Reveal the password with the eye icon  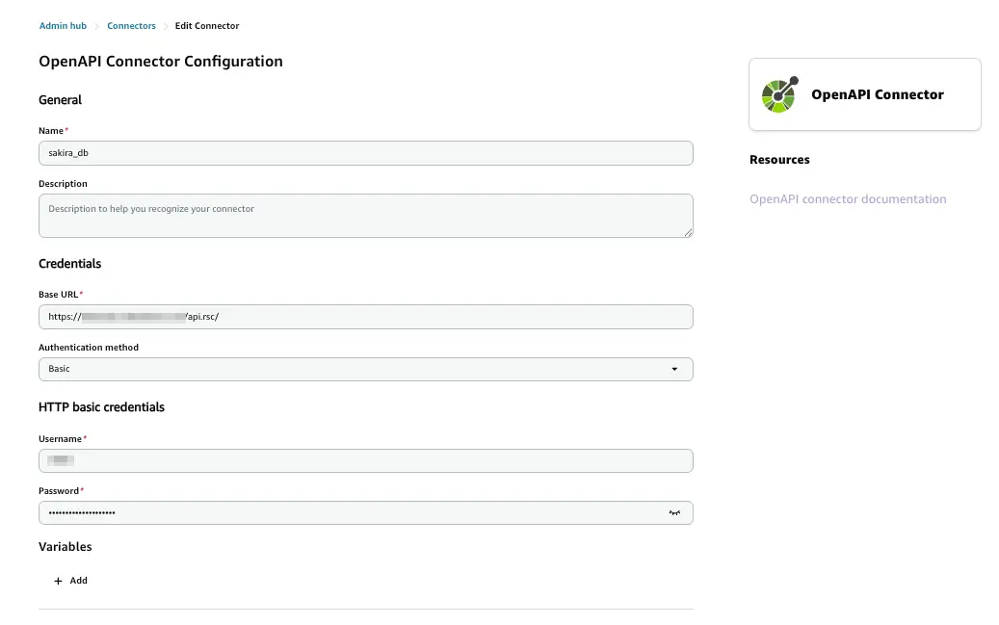(x=674, y=513)
